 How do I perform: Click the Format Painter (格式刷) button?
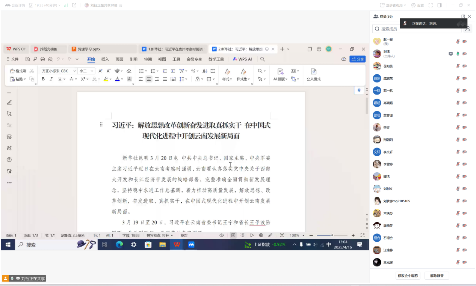click(x=18, y=71)
